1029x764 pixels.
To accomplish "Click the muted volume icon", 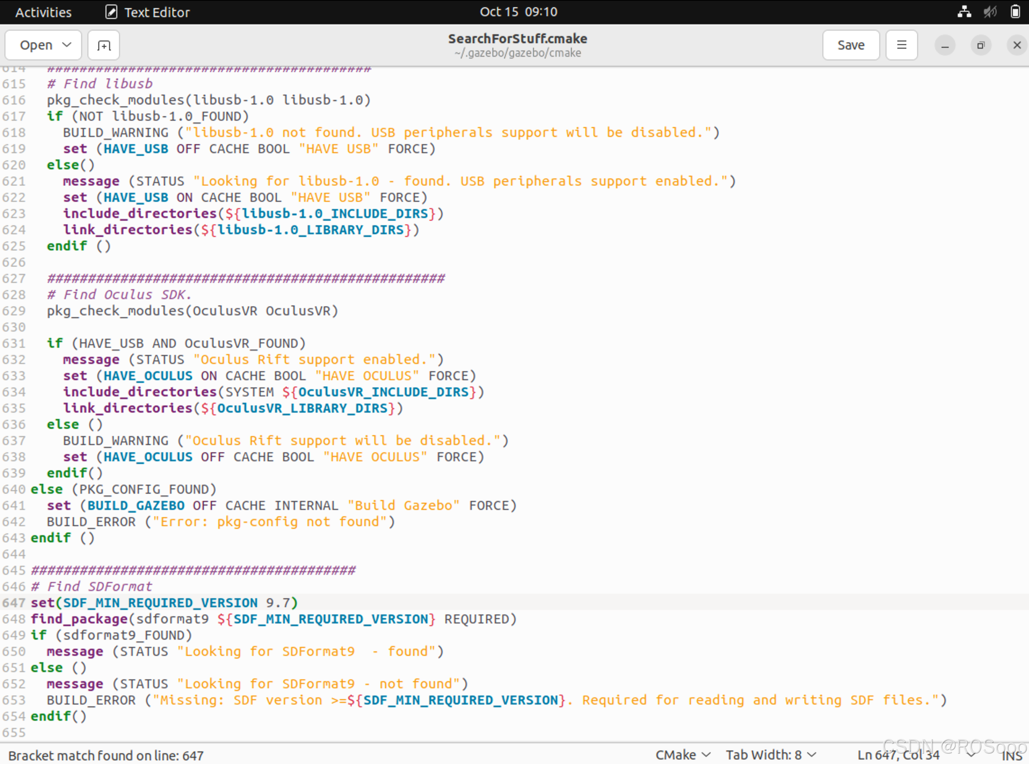I will coord(990,12).
